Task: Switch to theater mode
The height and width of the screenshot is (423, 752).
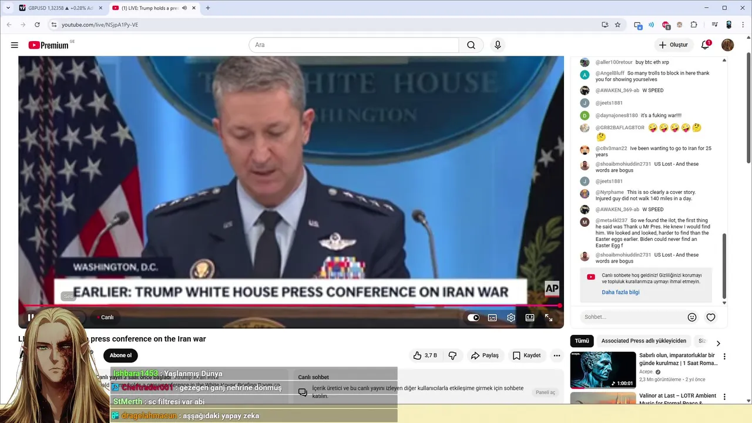Action: 530,318
